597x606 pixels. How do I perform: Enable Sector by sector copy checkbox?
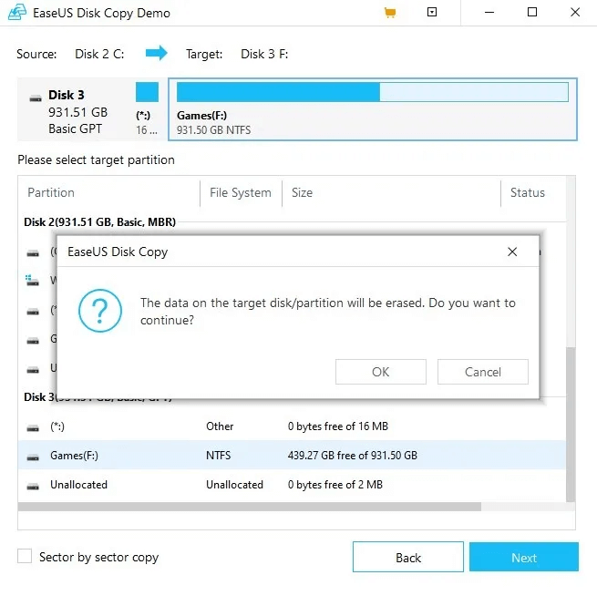coord(25,556)
